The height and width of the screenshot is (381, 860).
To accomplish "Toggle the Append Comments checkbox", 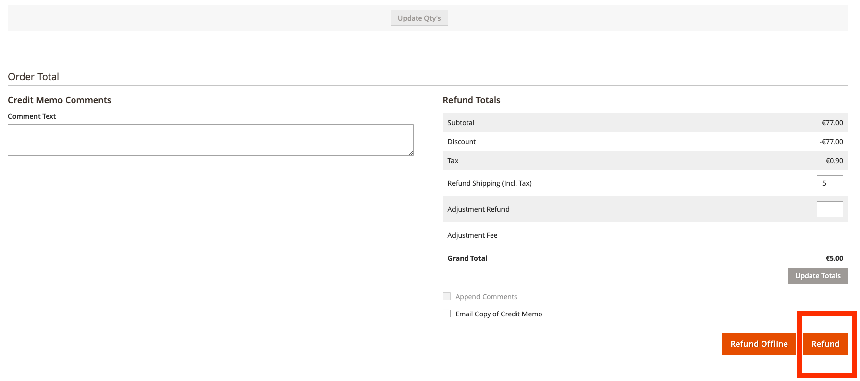I will (x=447, y=296).
